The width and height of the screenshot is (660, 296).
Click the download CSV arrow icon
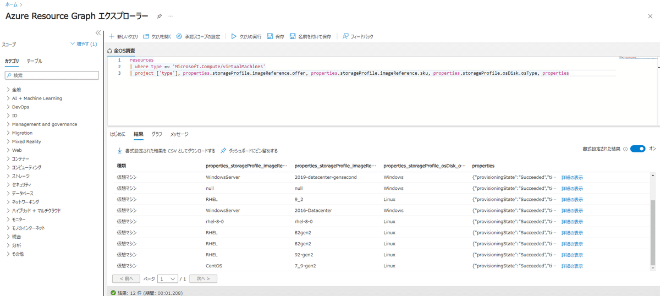[119, 151]
